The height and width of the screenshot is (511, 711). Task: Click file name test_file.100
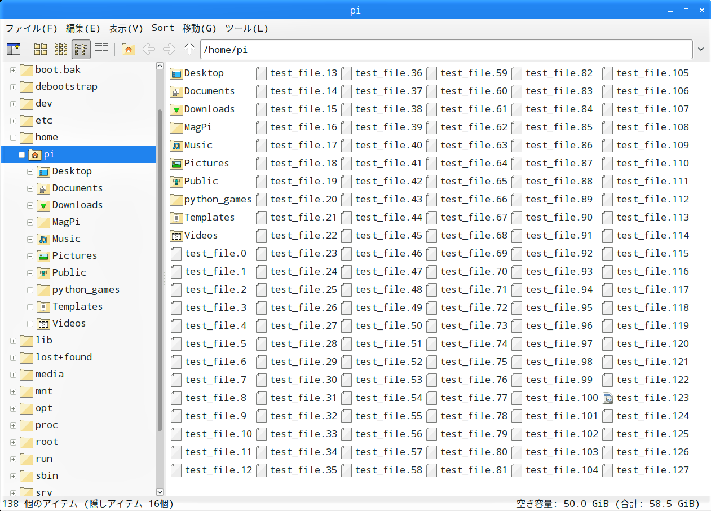562,398
